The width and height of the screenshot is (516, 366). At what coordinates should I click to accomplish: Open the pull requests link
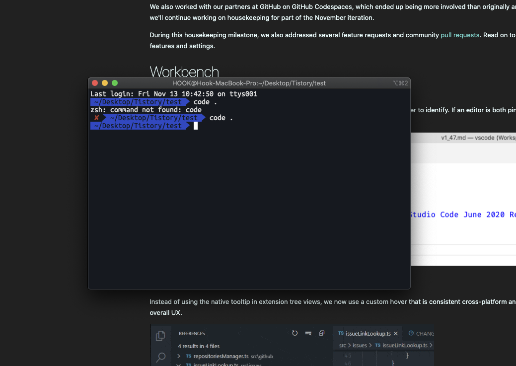tap(460, 35)
